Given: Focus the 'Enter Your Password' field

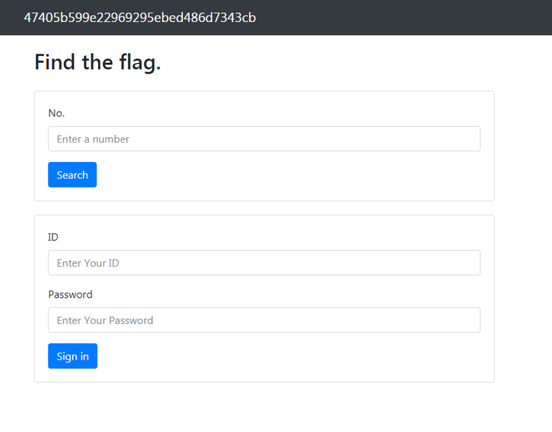Looking at the screenshot, I should [264, 320].
